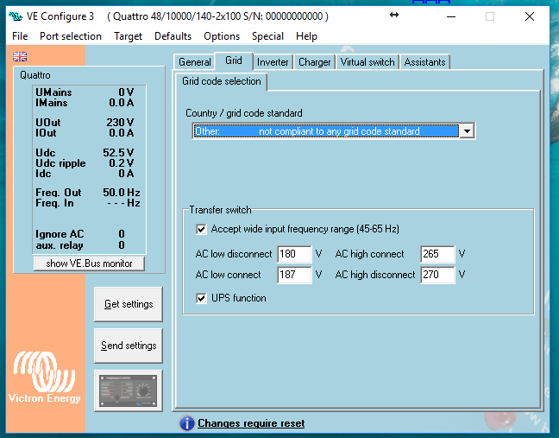The image size is (559, 438).
Task: Open the Assistants tab
Action: tap(425, 62)
